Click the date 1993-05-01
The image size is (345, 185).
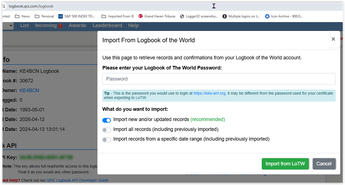pyautogui.click(x=32, y=110)
